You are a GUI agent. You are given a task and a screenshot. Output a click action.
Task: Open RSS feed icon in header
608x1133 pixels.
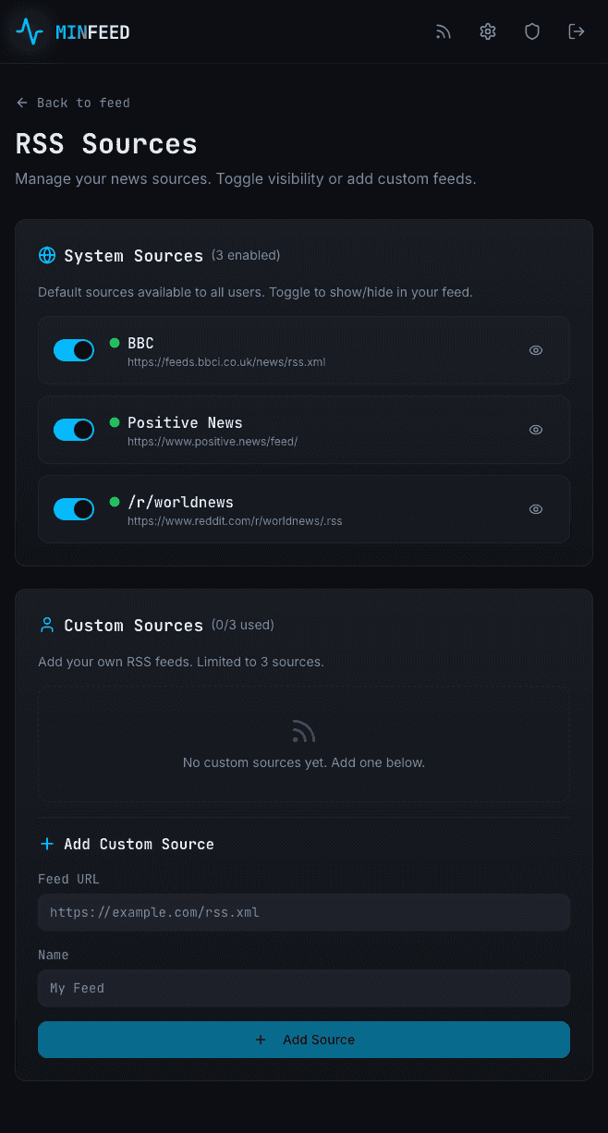444,32
